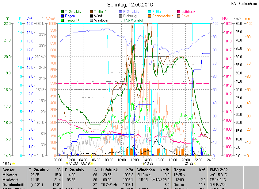Click the maximum temperature value 21.4

(58, 180)
